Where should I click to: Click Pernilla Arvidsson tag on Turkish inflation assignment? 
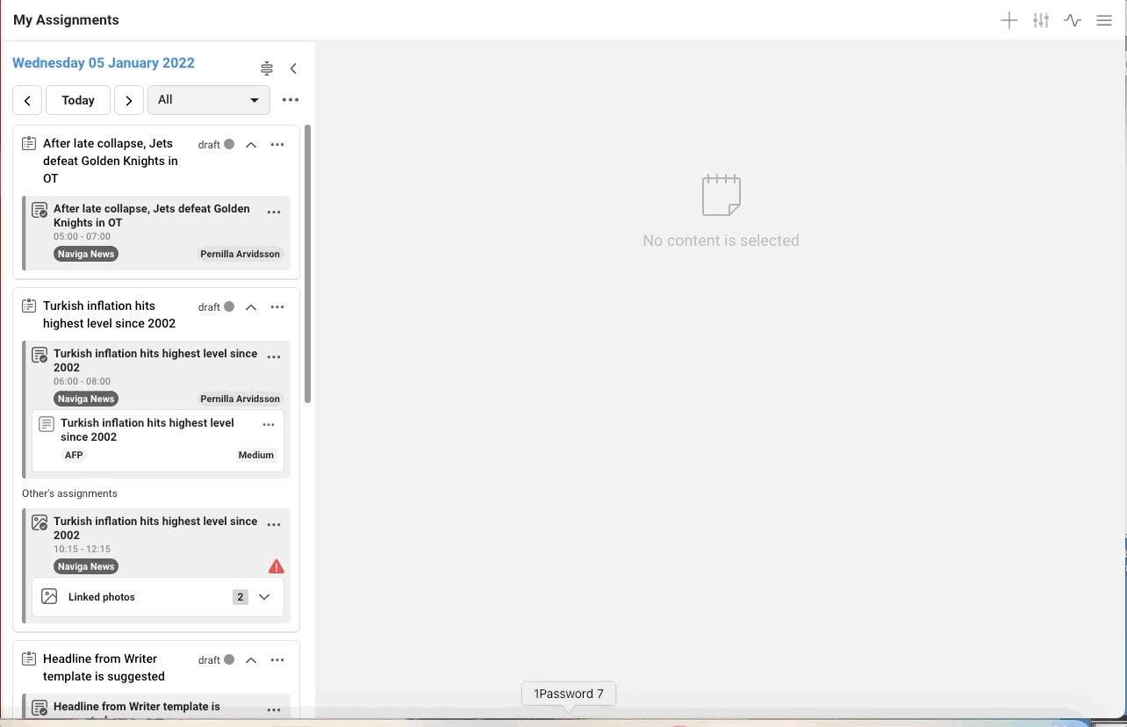pyautogui.click(x=240, y=399)
